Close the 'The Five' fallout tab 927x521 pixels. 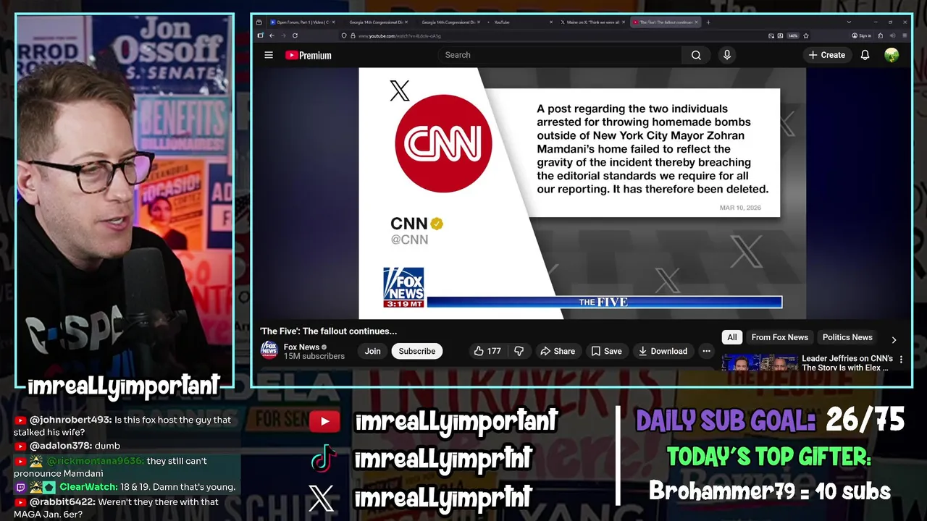(x=697, y=22)
